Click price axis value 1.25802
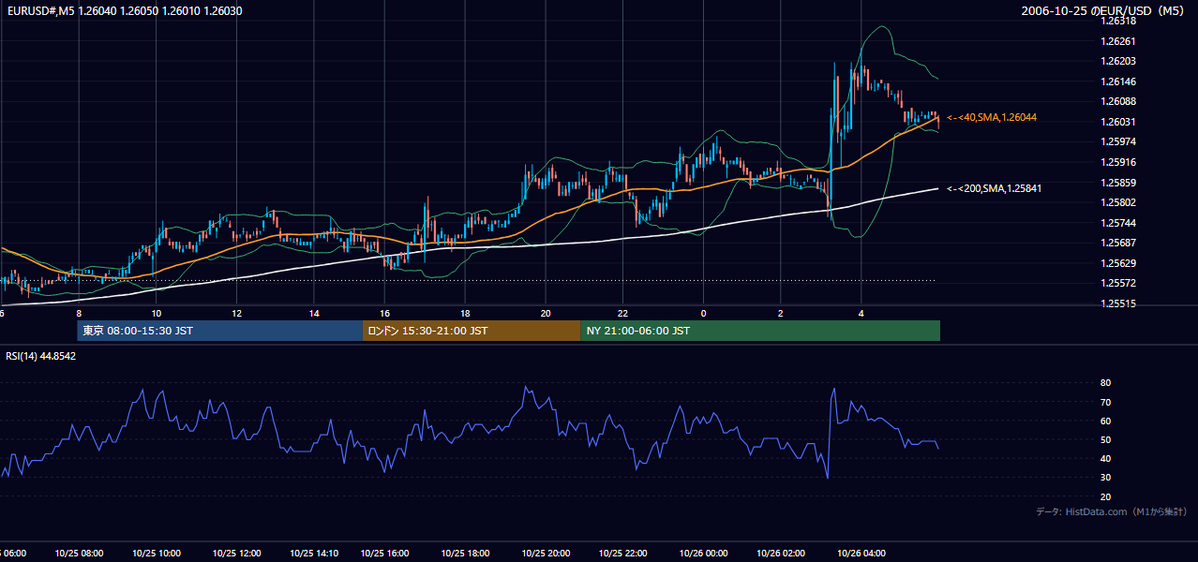 tap(1118, 202)
